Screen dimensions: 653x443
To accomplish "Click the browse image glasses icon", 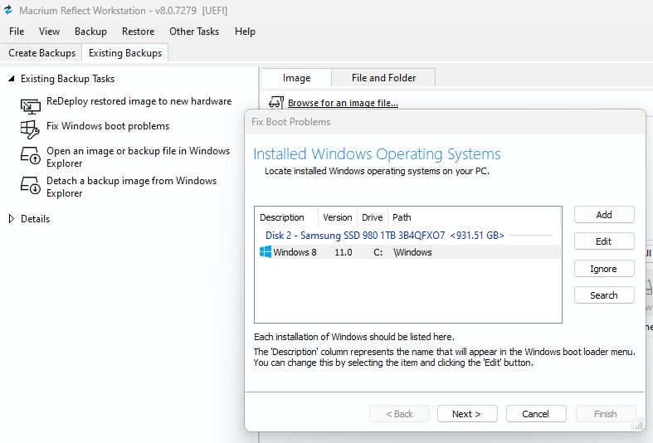I will [x=276, y=102].
